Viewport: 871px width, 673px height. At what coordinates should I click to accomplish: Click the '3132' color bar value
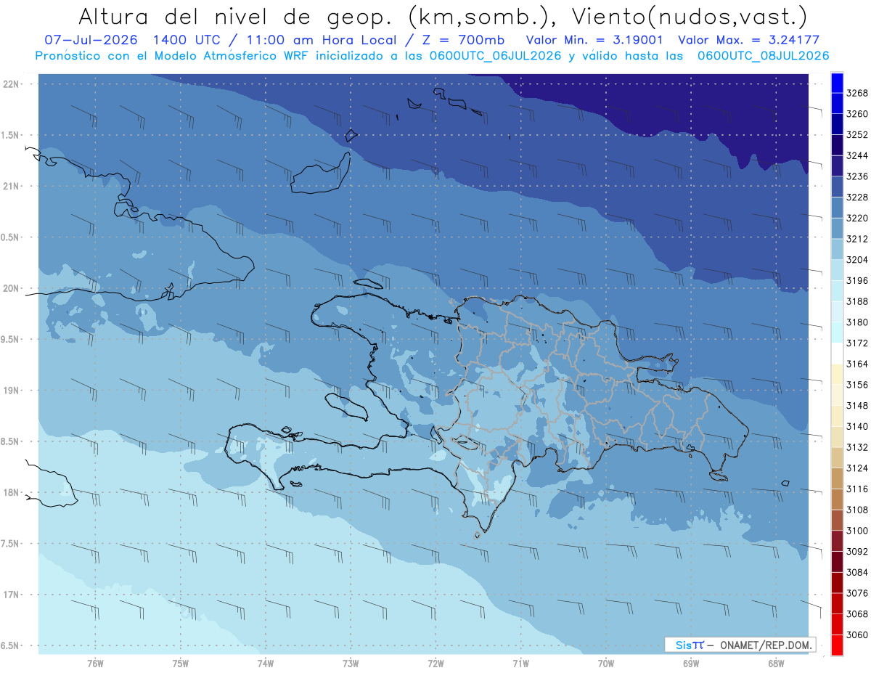click(x=857, y=447)
